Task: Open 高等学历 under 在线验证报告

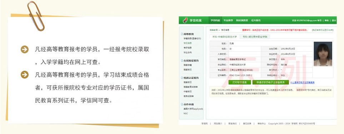Action: (188, 70)
